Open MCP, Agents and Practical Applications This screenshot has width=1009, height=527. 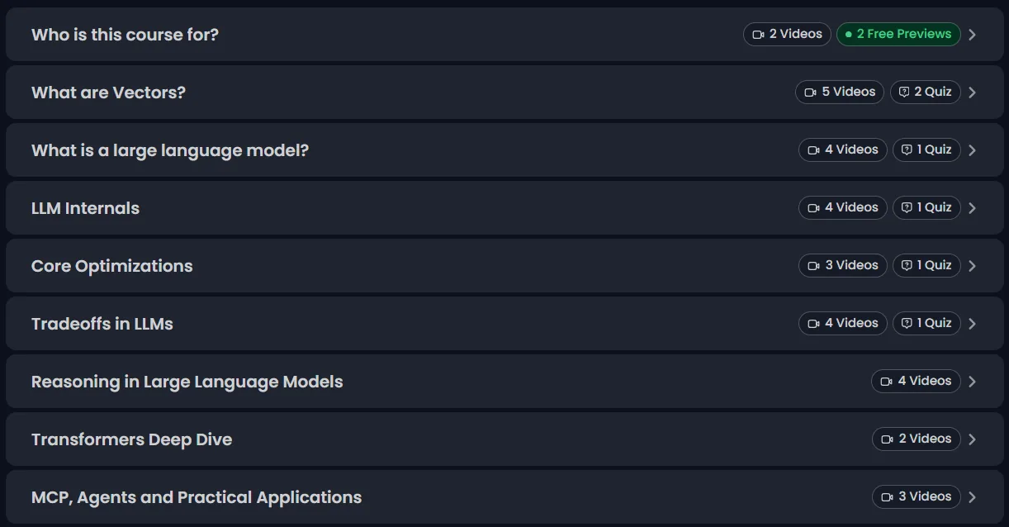(x=197, y=497)
